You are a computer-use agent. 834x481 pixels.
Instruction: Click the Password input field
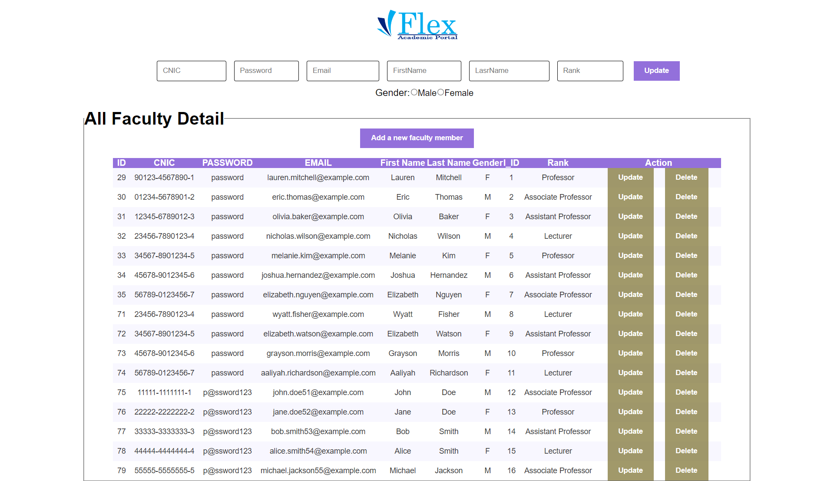click(x=266, y=71)
